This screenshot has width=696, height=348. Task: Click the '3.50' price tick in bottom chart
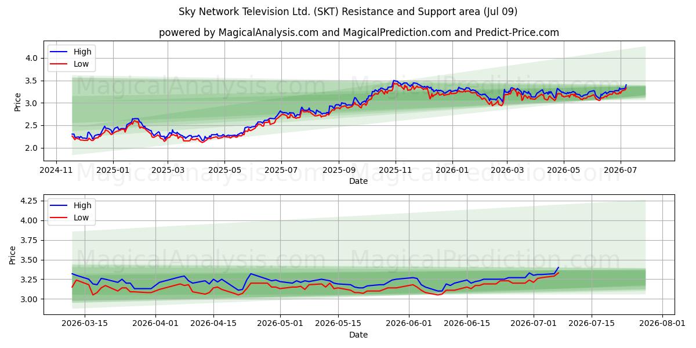[x=30, y=260]
